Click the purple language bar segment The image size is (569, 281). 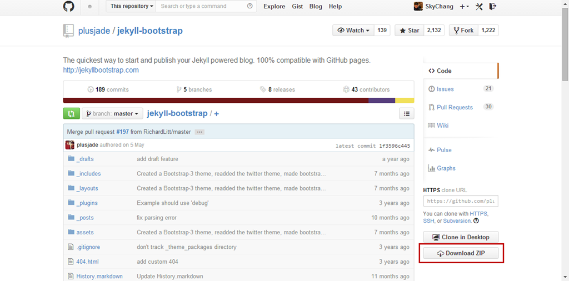point(382,101)
